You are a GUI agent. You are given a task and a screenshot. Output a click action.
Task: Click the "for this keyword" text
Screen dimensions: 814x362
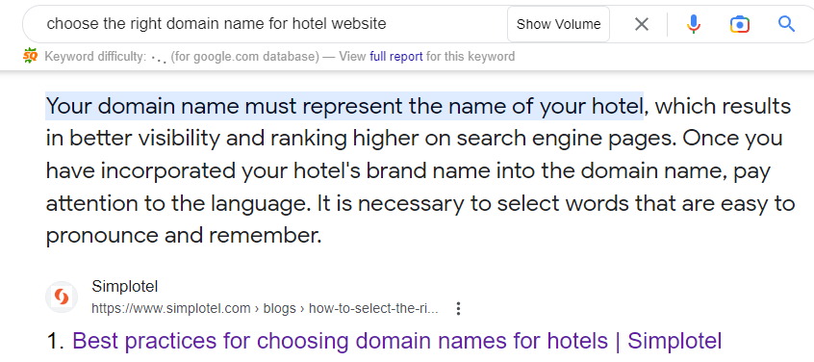(x=471, y=56)
